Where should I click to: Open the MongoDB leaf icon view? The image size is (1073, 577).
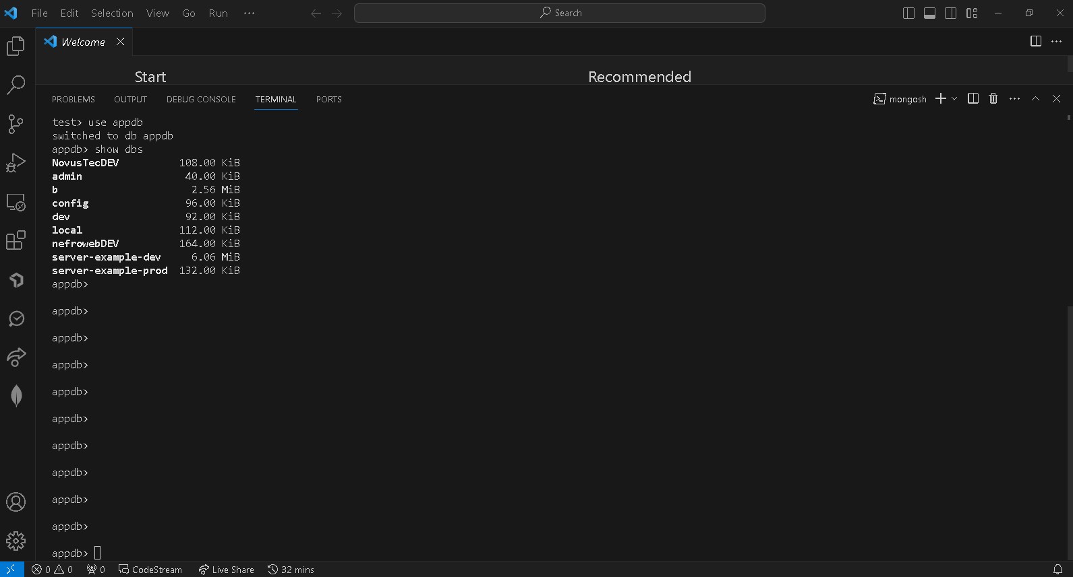16,396
